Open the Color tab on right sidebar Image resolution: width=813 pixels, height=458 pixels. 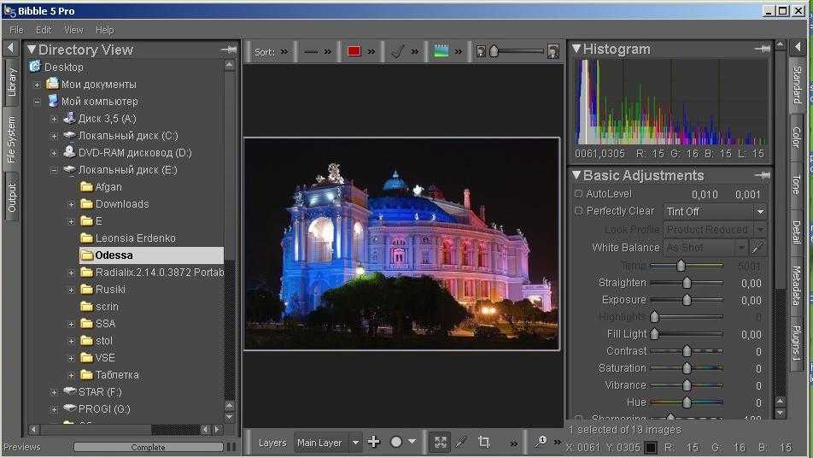pyautogui.click(x=796, y=137)
